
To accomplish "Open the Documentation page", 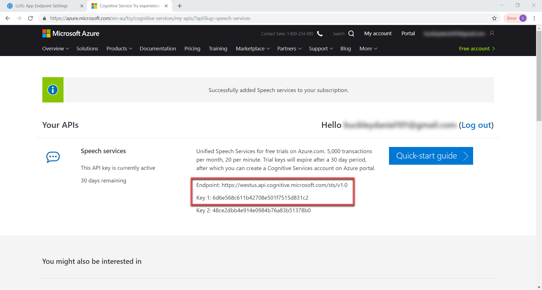I will [x=158, y=49].
